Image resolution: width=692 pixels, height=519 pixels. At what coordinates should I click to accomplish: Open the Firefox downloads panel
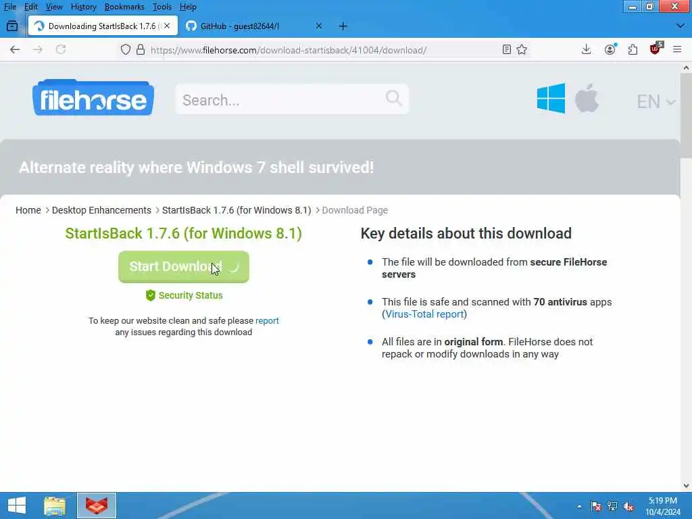586,49
